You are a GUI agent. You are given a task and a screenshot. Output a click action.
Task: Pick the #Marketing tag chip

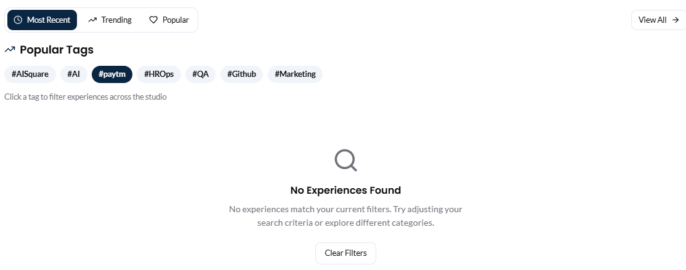pos(295,74)
